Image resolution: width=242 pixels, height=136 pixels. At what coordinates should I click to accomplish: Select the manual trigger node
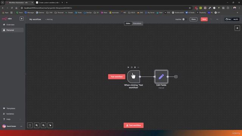tap(133, 77)
